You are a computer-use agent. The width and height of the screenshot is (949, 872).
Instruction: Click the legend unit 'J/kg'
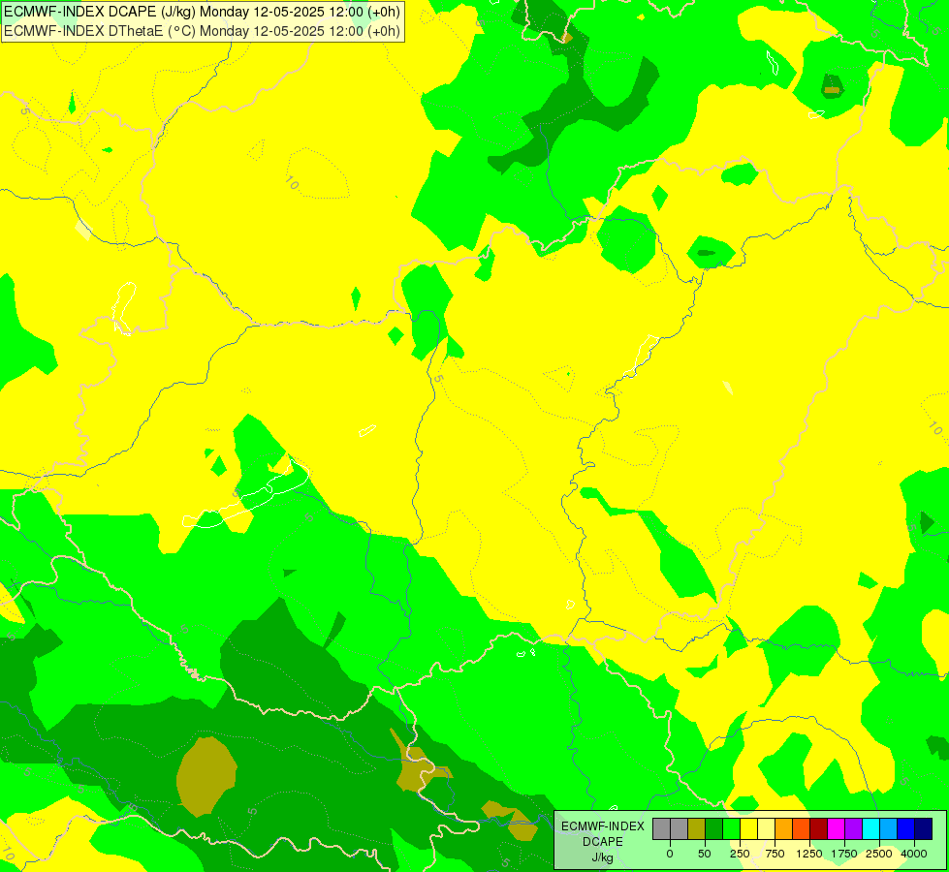[603, 857]
